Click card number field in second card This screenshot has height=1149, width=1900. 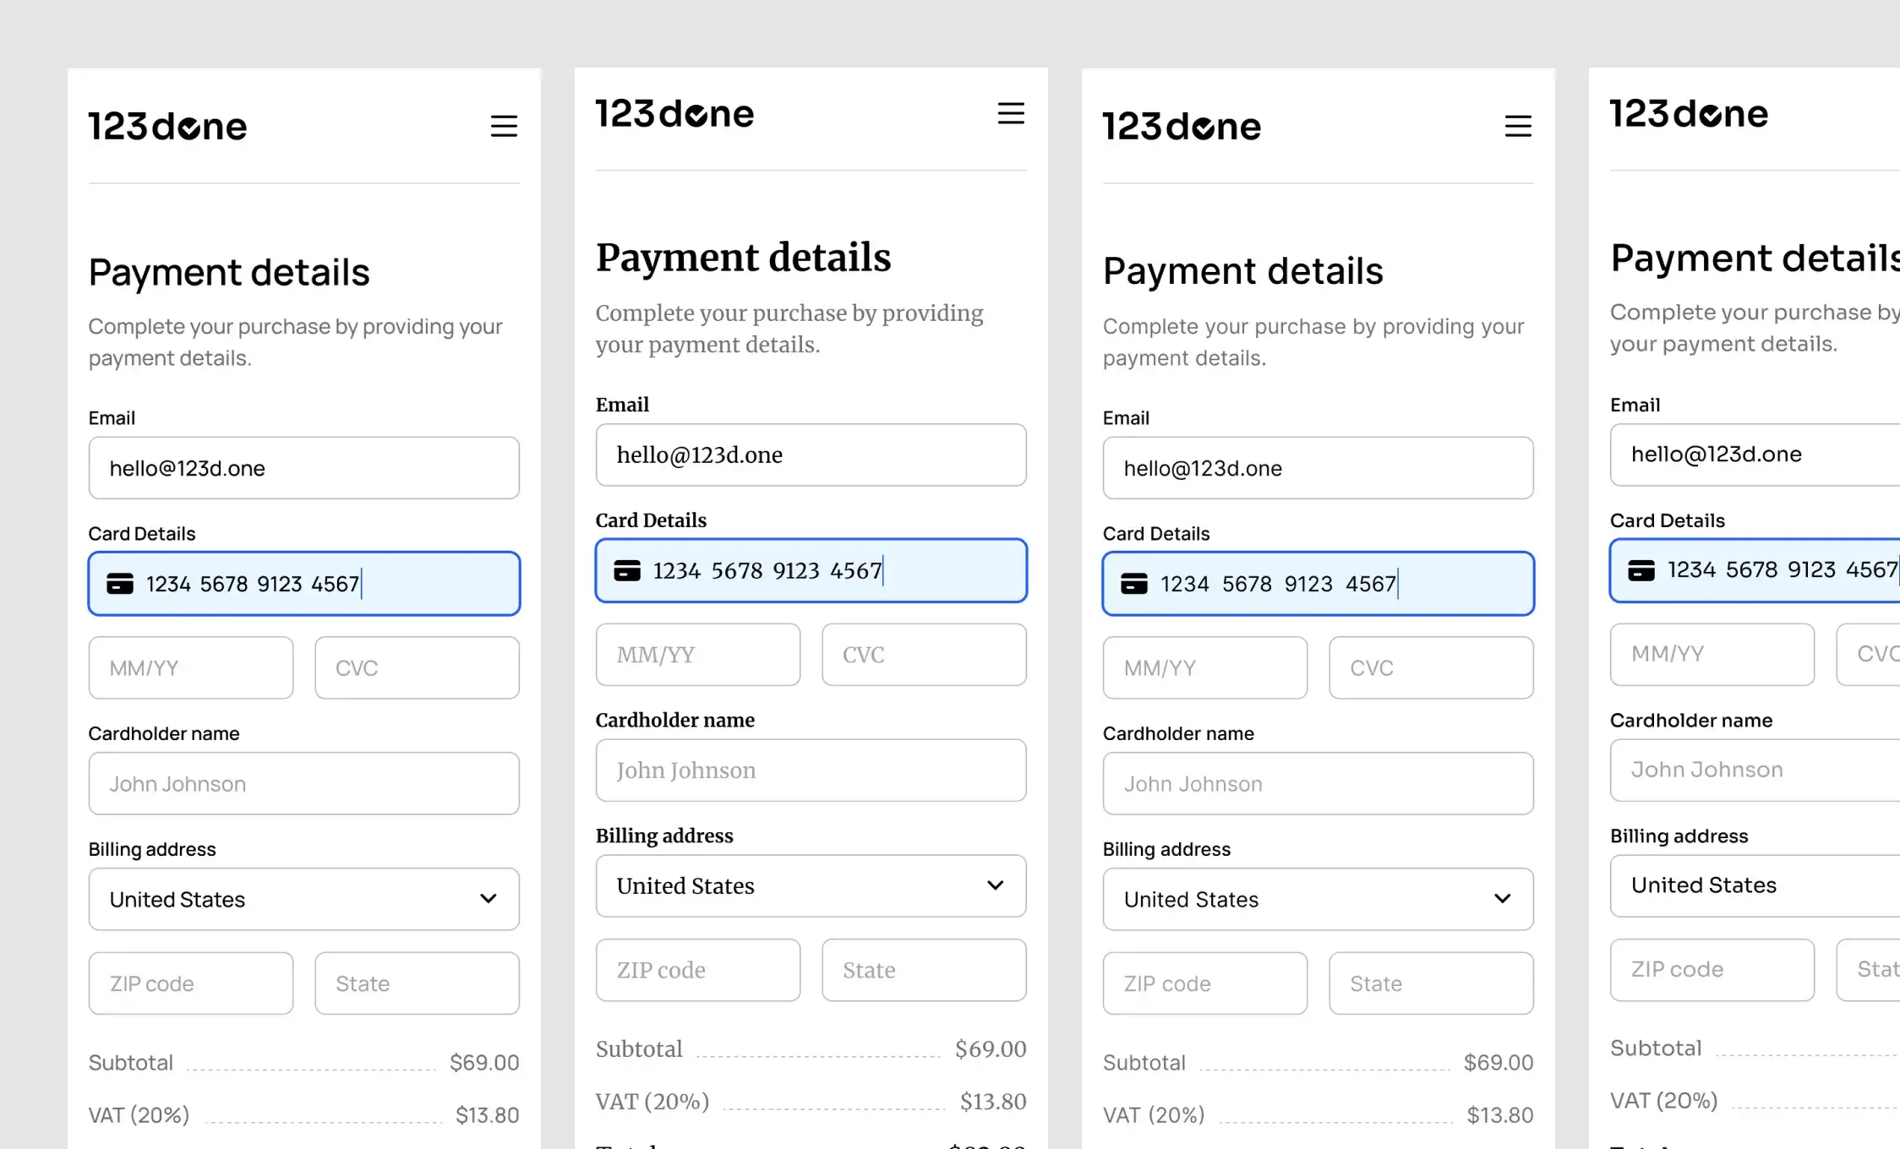pyautogui.click(x=811, y=570)
